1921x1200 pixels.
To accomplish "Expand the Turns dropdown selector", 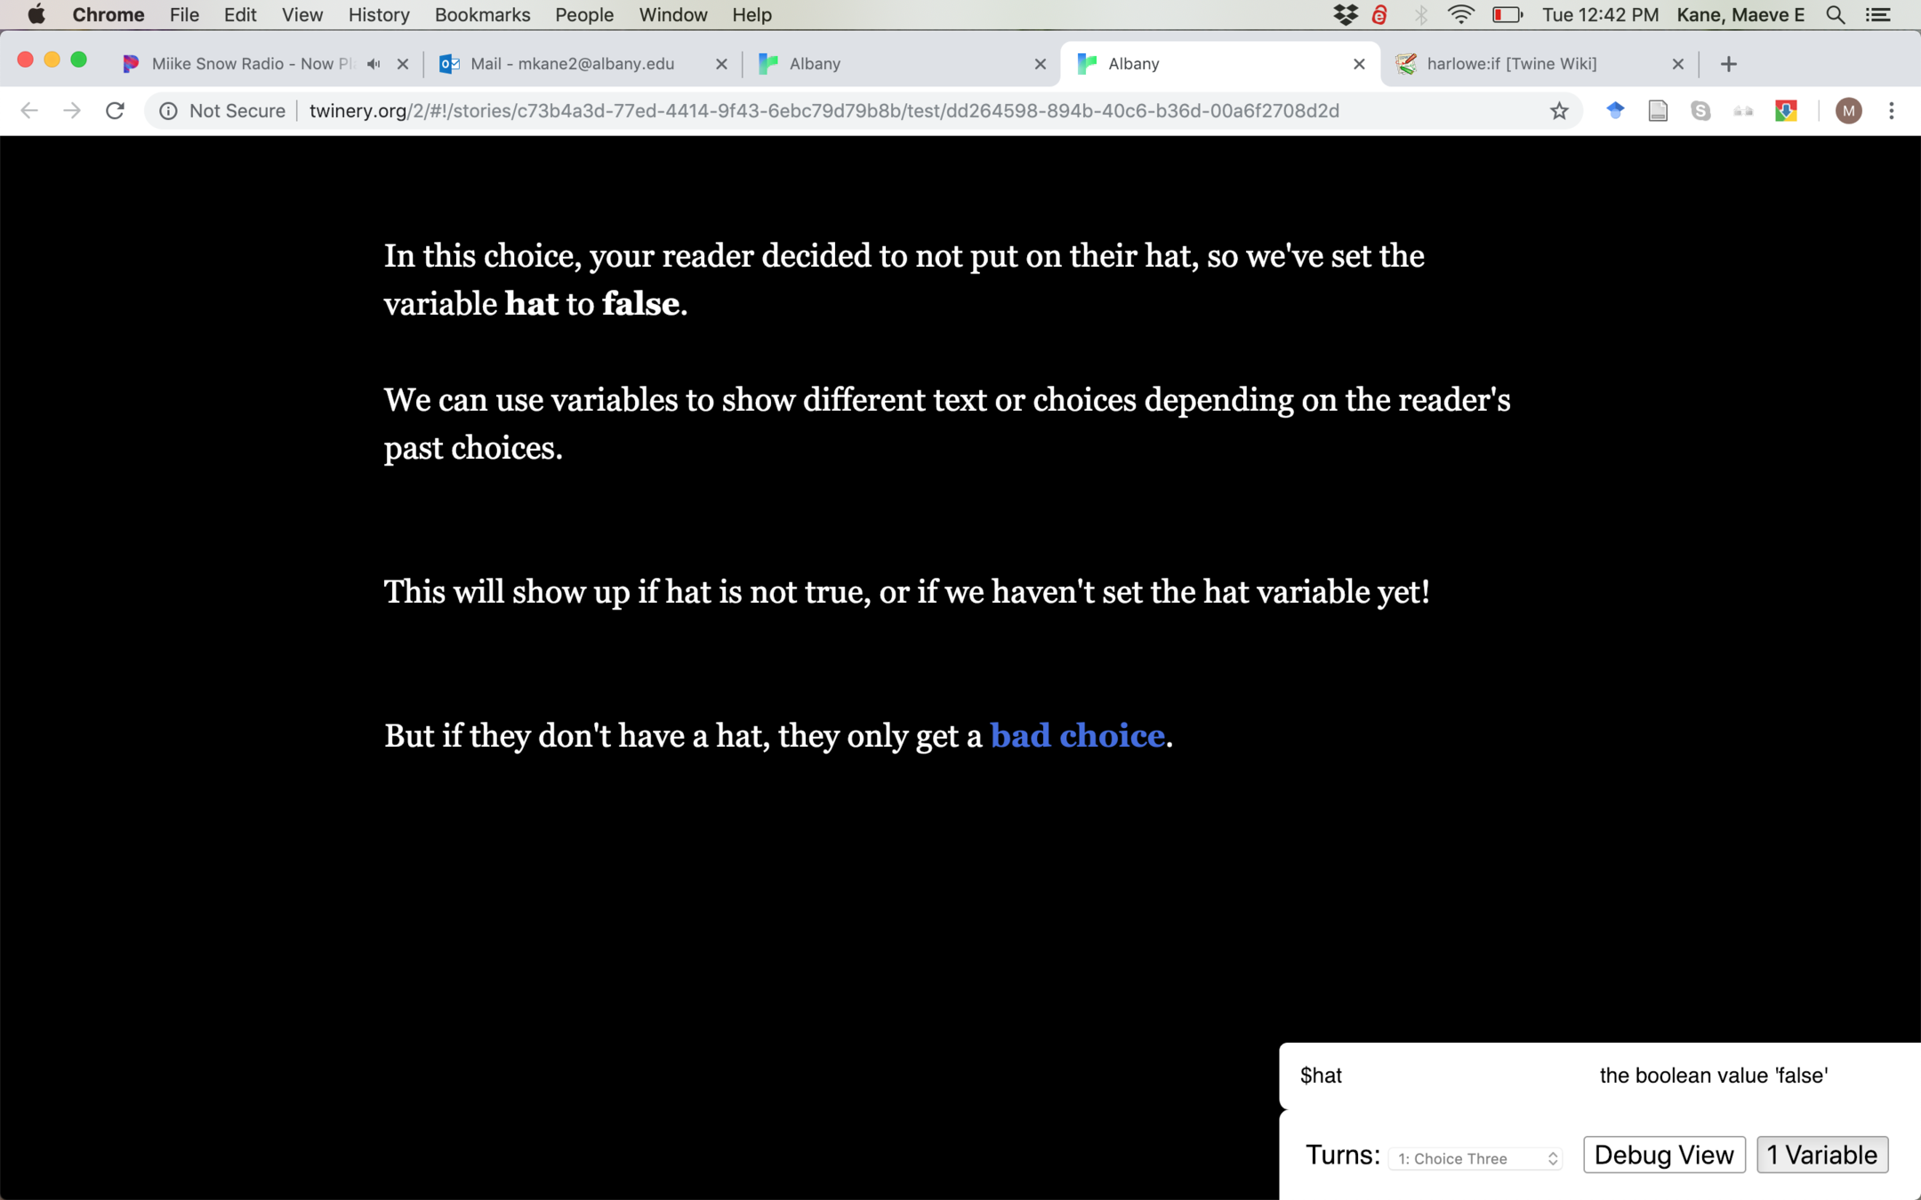I will (x=1475, y=1158).
